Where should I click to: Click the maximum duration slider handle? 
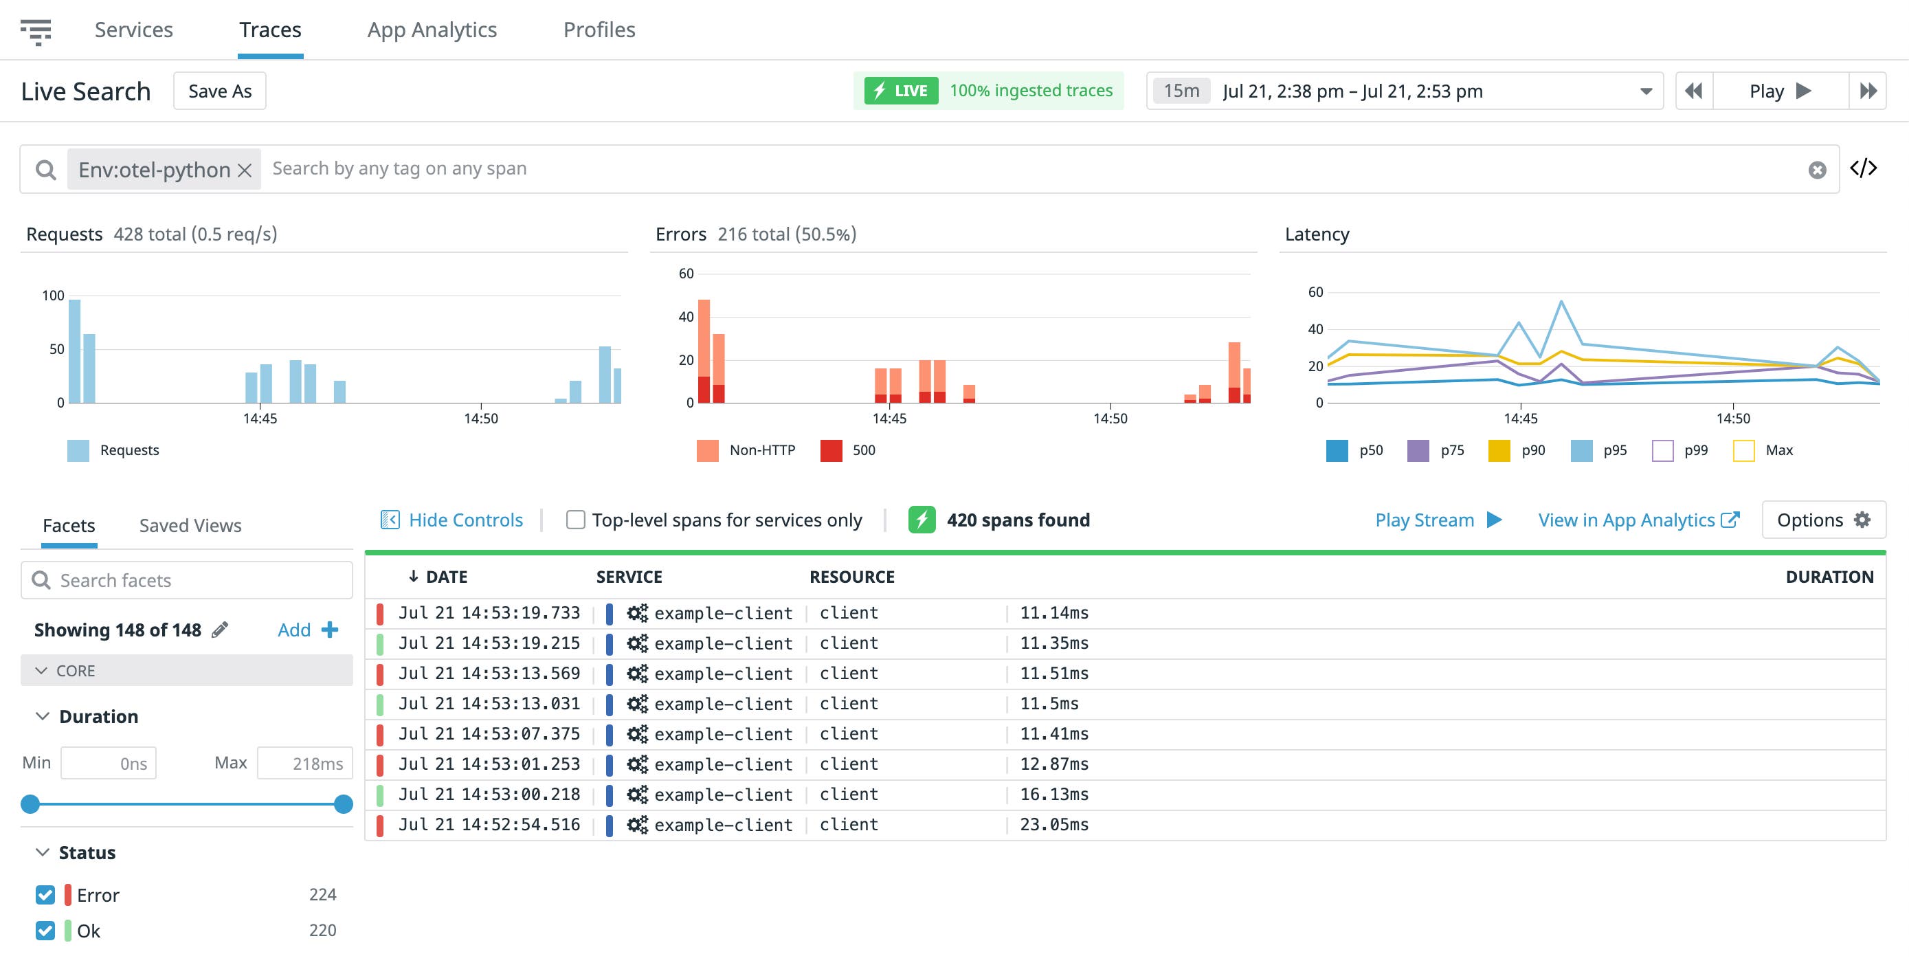[x=342, y=803]
